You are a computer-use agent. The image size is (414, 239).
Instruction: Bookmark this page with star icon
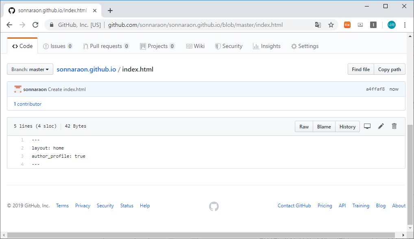tap(331, 25)
